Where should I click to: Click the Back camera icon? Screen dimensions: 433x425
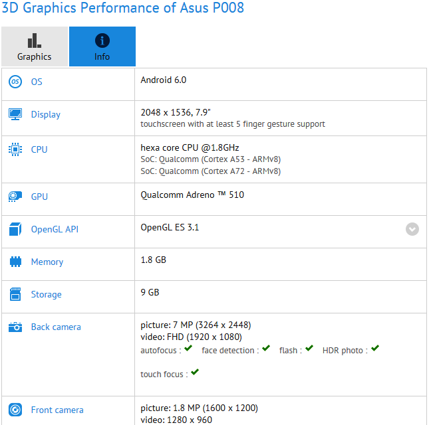pos(15,327)
